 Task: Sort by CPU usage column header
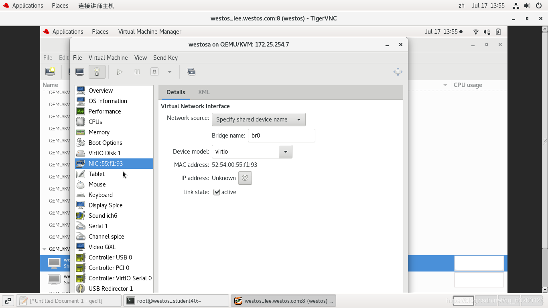(x=468, y=85)
